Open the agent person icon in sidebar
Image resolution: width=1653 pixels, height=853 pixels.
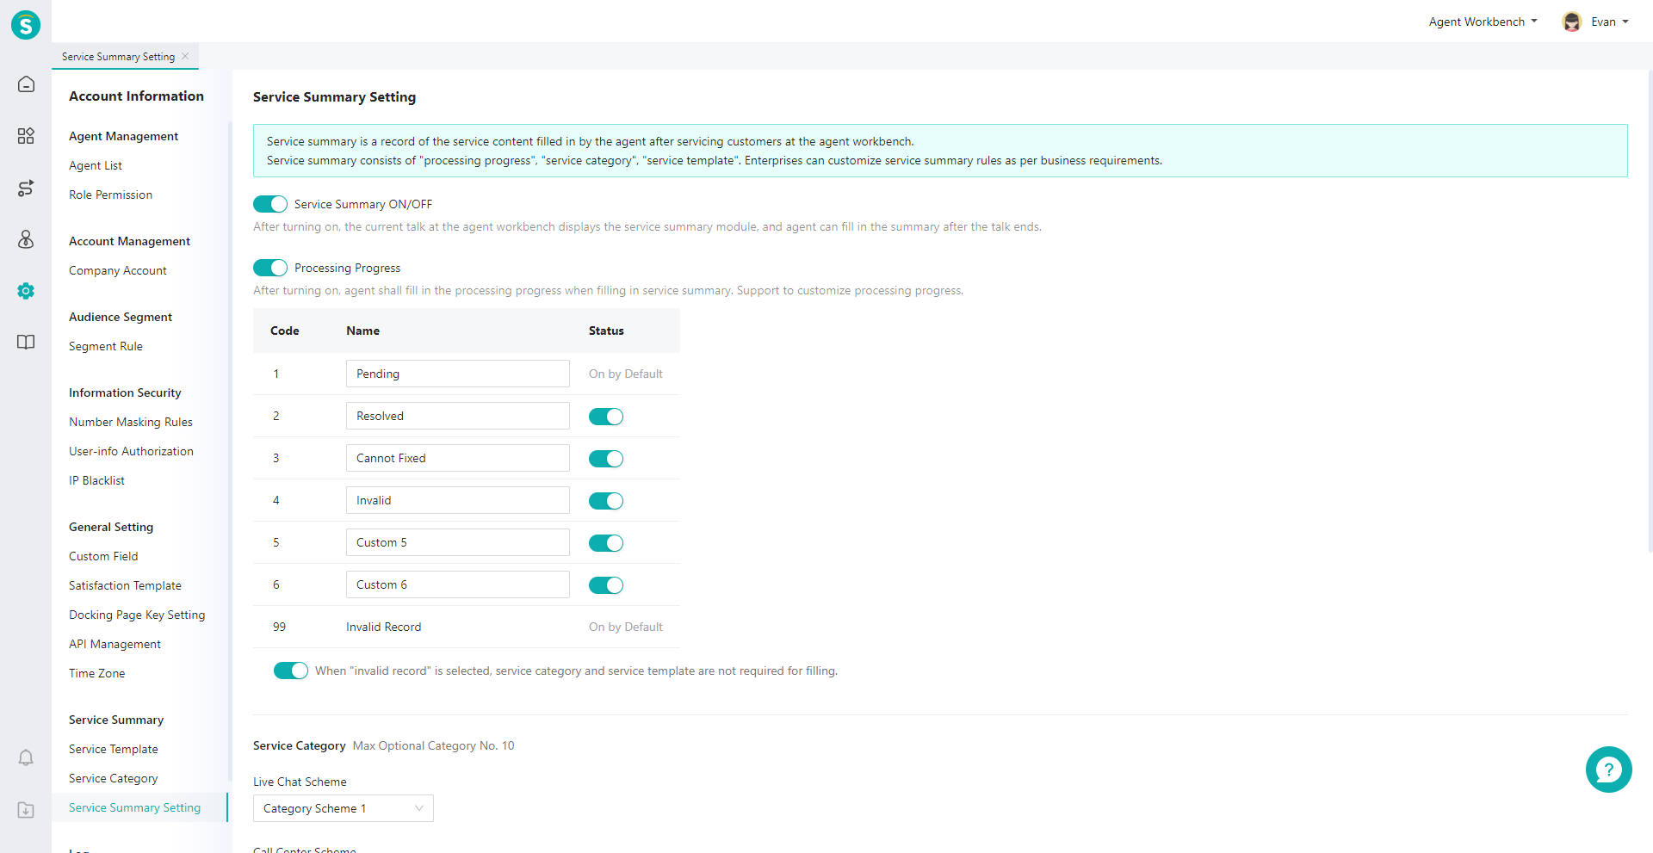tap(26, 239)
